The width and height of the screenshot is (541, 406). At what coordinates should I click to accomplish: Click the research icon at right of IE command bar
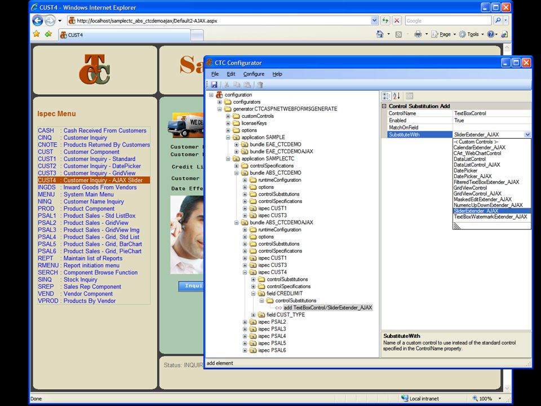pyautogui.click(x=504, y=34)
